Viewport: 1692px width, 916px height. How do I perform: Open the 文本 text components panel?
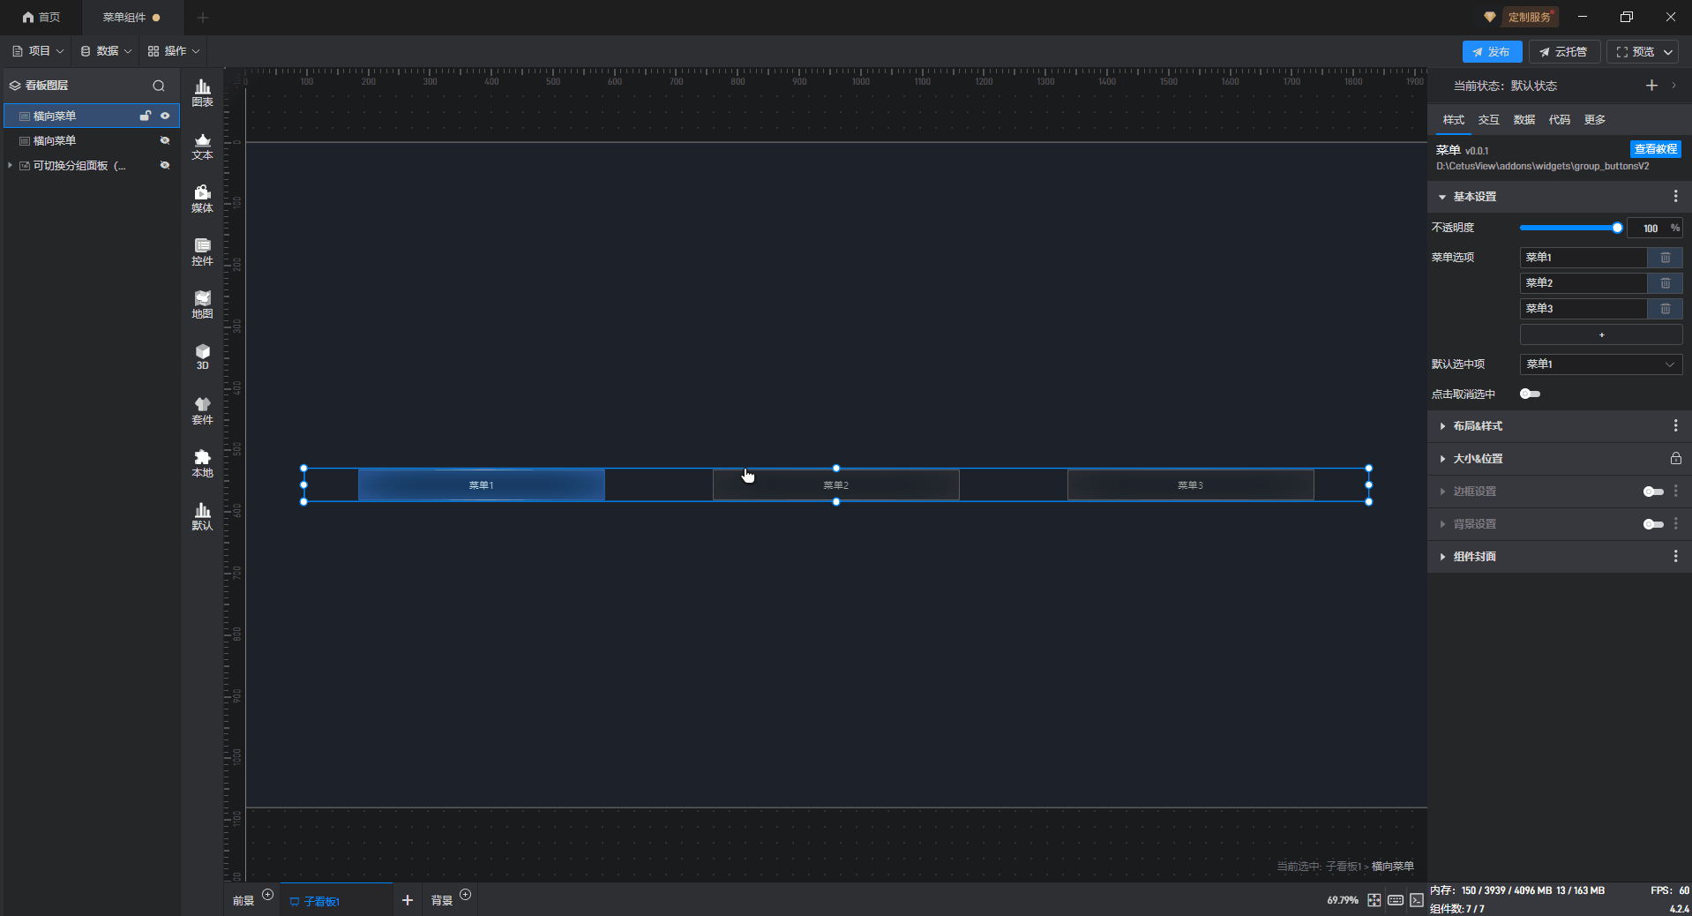click(x=202, y=146)
